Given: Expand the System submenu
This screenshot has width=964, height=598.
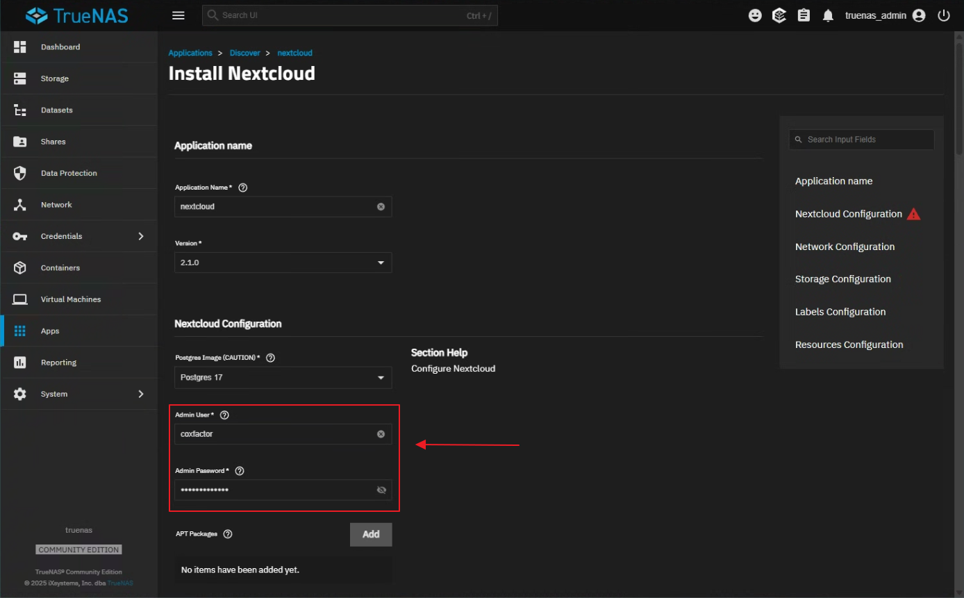Looking at the screenshot, I should pos(141,394).
